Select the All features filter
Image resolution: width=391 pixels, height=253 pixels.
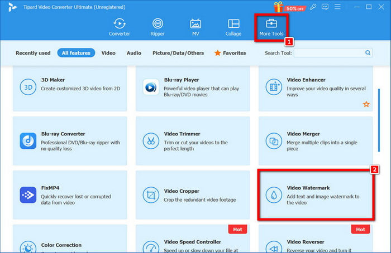[76, 53]
